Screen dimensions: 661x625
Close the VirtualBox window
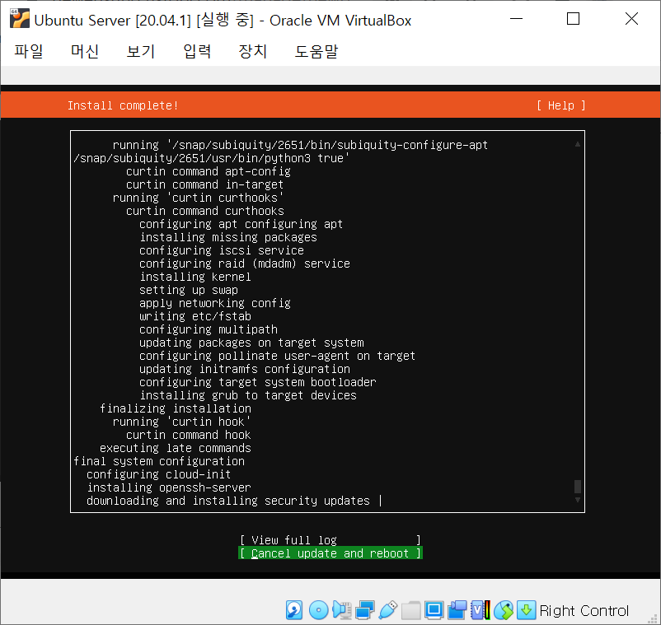point(631,19)
